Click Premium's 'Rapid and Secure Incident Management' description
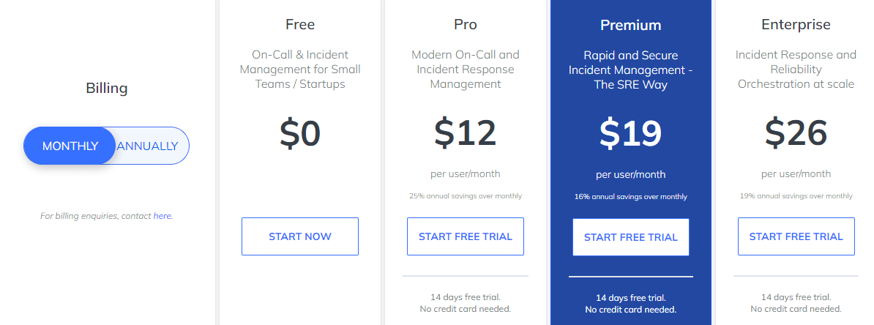Image resolution: width=874 pixels, height=325 pixels. [631, 70]
